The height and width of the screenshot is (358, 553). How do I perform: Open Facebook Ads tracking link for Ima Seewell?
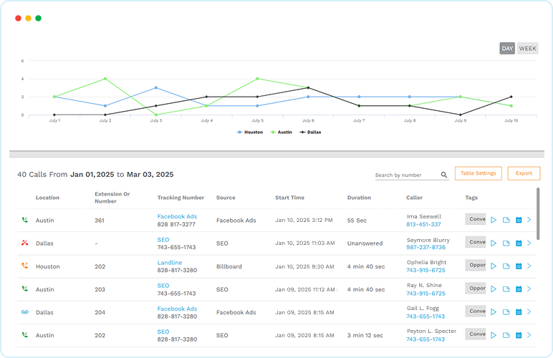[x=177, y=216]
